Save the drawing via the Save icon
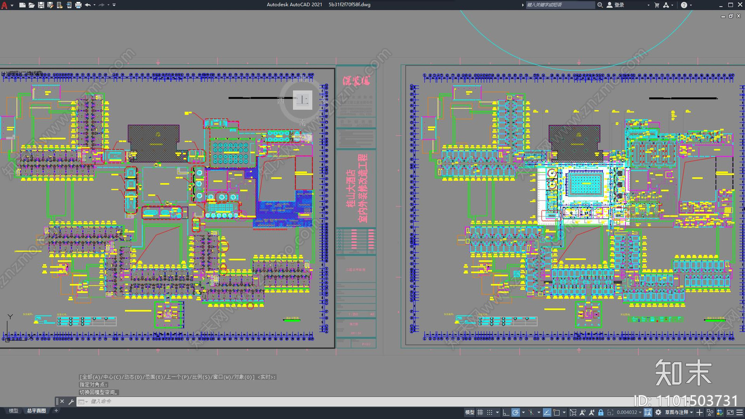The height and width of the screenshot is (419, 745). [x=41, y=5]
